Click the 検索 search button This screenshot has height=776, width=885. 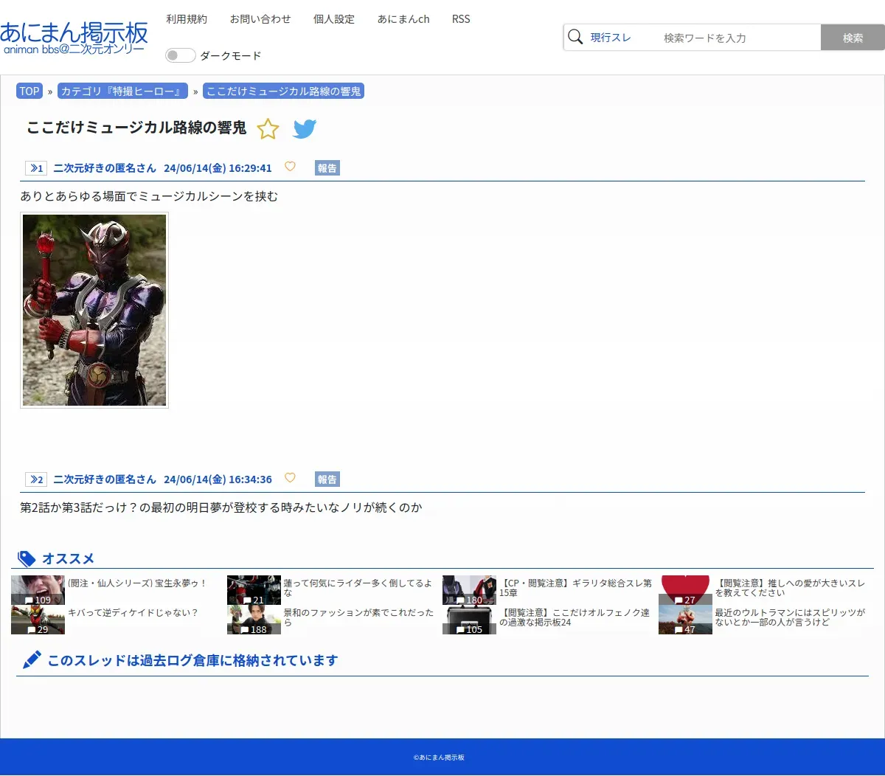click(x=853, y=38)
